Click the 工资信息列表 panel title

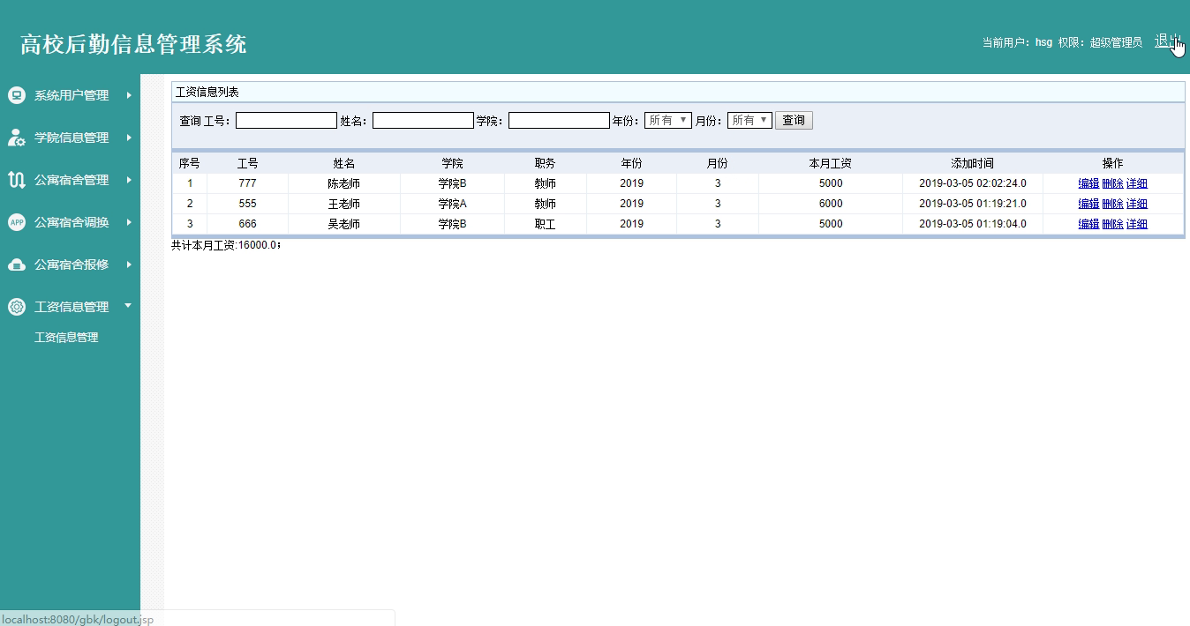pyautogui.click(x=207, y=92)
